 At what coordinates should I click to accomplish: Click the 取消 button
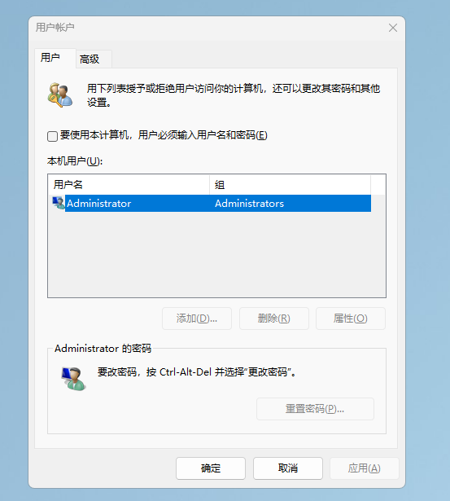coord(288,468)
